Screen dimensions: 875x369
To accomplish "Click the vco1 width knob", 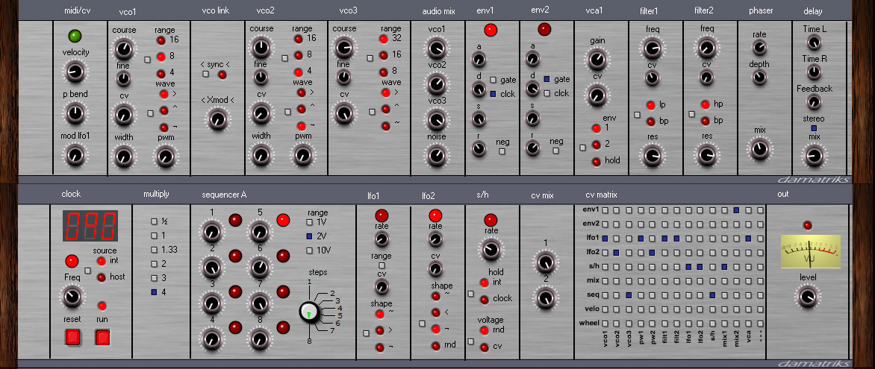I will pos(123,157).
